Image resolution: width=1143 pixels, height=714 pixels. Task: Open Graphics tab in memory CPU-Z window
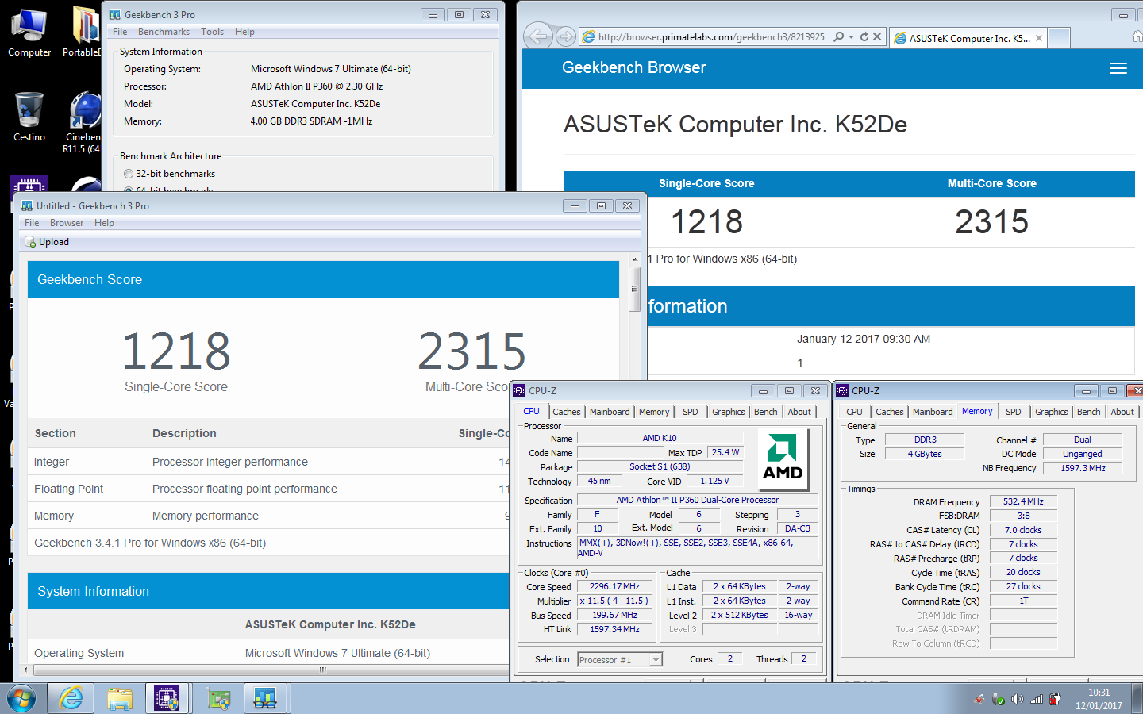click(x=1052, y=412)
